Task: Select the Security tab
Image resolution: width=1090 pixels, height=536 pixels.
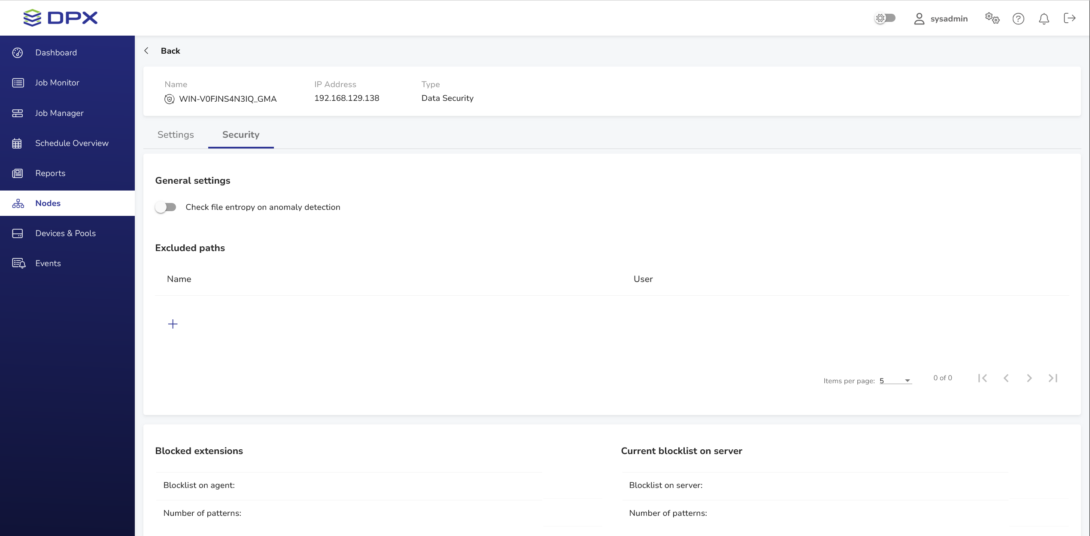Action: [x=240, y=135]
